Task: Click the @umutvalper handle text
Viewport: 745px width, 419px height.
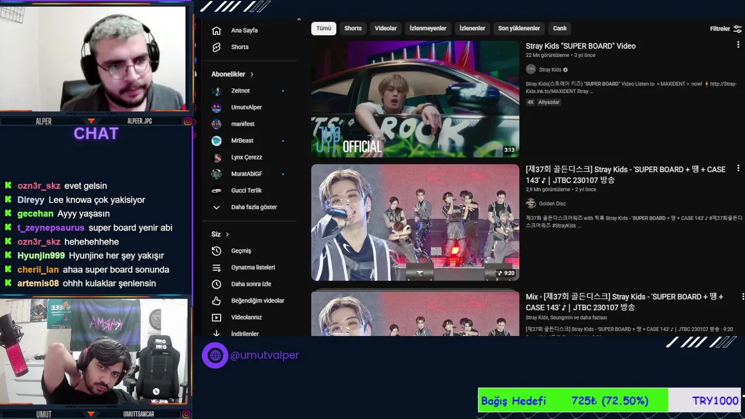Action: pos(264,355)
